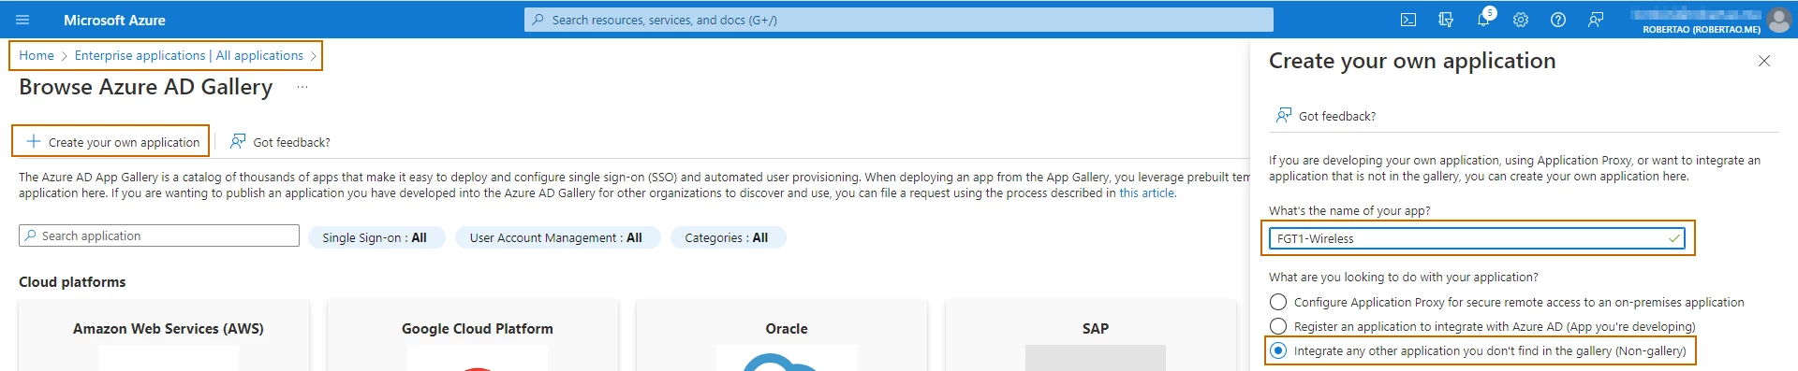This screenshot has height=371, width=1798.
Task: Open the notifications bell
Action: click(x=1483, y=20)
